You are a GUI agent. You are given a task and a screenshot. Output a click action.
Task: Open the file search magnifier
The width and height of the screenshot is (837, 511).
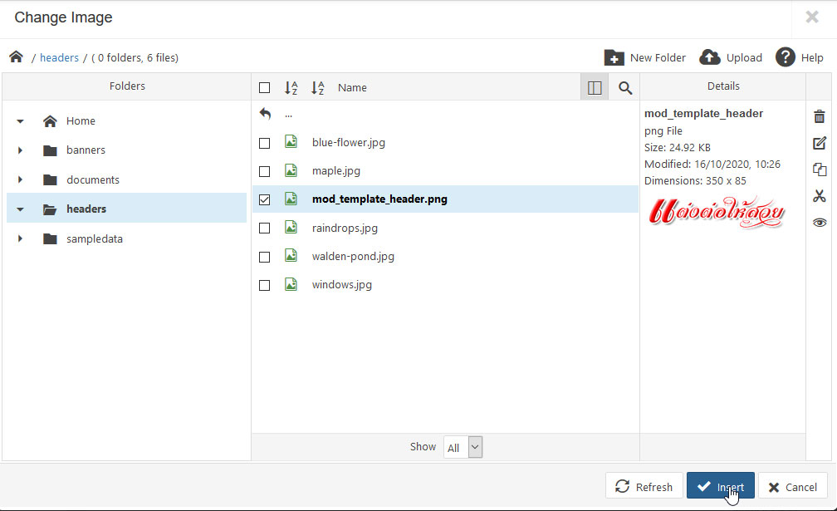pos(625,87)
